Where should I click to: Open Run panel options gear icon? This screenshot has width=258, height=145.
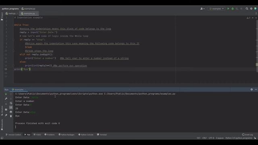(x=252, y=89)
